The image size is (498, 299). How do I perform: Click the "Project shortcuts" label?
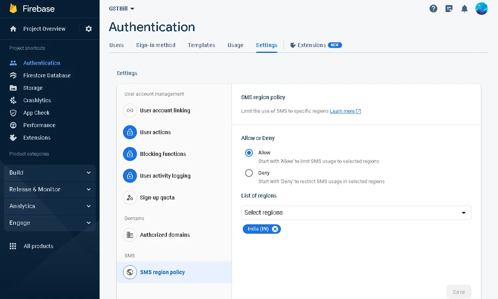point(27,48)
